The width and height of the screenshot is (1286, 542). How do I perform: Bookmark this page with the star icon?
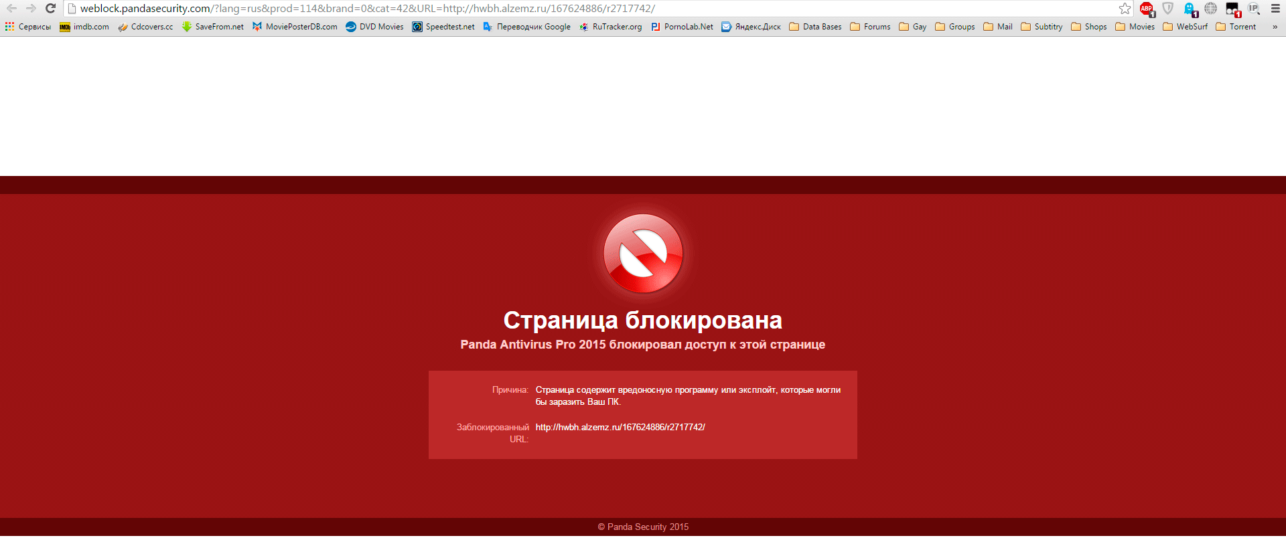point(1125,9)
